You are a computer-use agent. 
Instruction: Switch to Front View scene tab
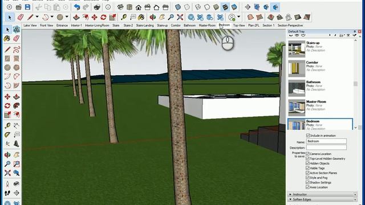click(x=47, y=25)
